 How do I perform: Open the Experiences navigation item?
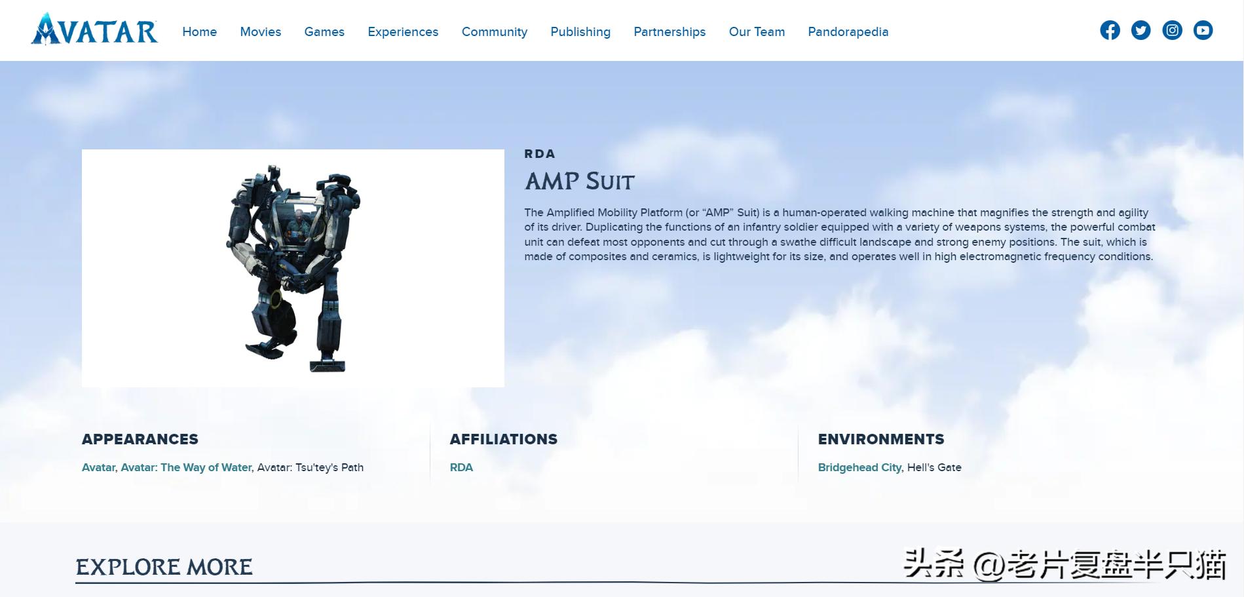pos(403,31)
